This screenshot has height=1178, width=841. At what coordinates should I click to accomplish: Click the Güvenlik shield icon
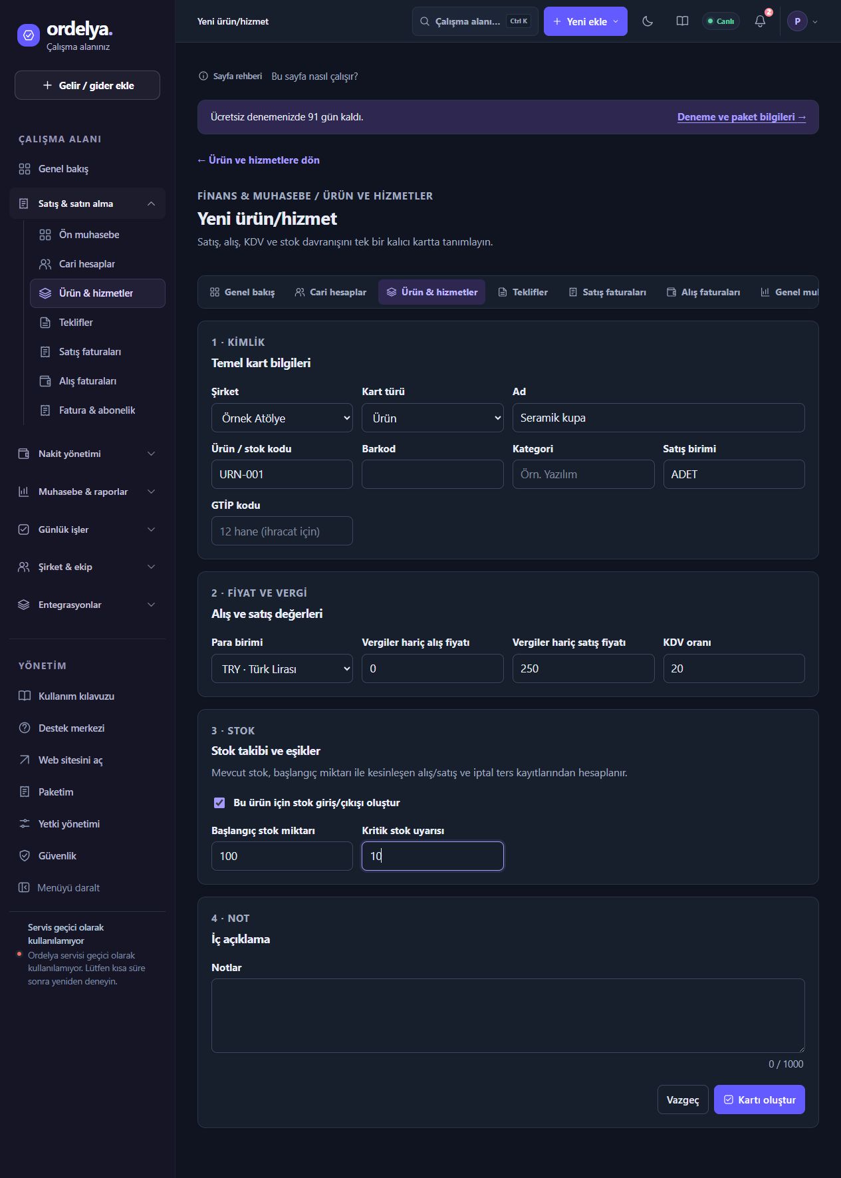(25, 855)
